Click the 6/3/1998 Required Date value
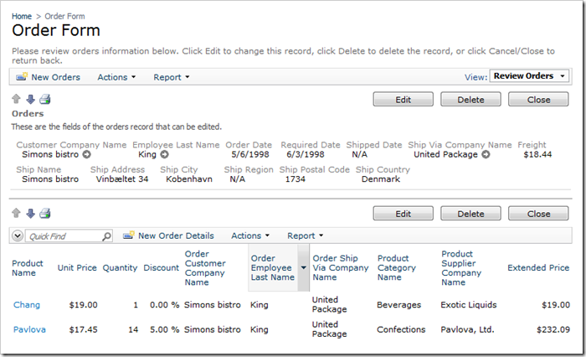Image resolution: width=586 pixels, height=357 pixels. point(306,154)
